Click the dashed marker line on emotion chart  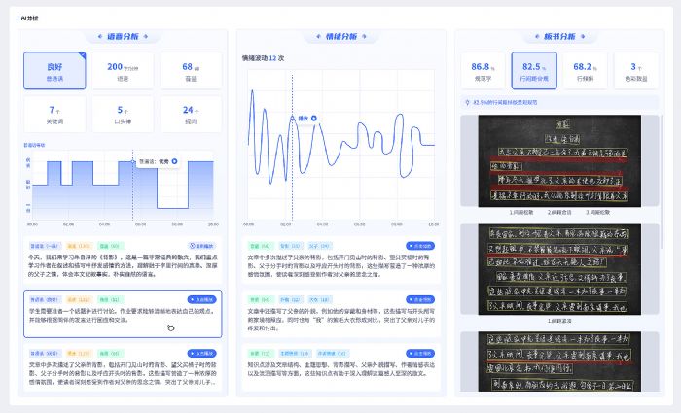(292, 148)
